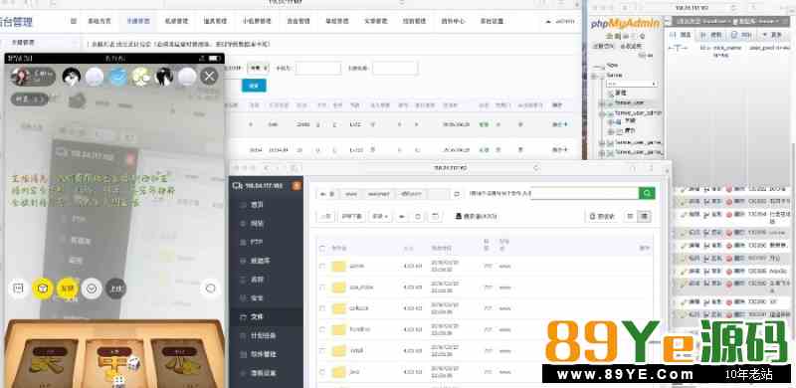Image resolution: width=796 pixels, height=388 pixels.
Task: Open 数据库 in the panel sidebar
Action: [260, 261]
